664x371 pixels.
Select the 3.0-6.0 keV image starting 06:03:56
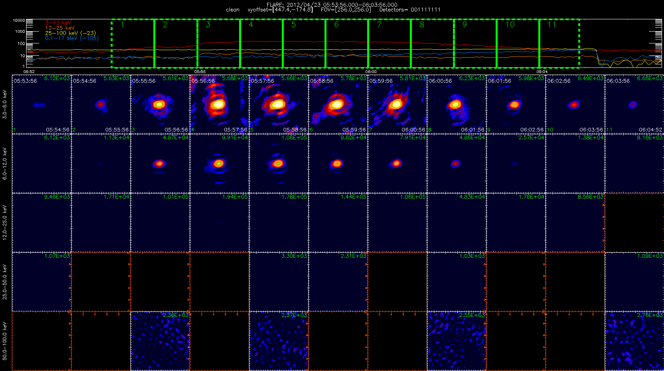click(634, 104)
